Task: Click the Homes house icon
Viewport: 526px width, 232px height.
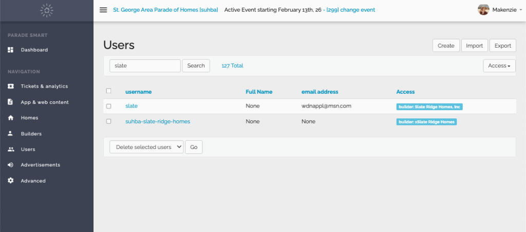Action: (x=11, y=118)
